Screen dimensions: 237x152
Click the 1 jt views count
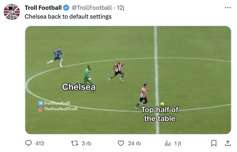178,143
